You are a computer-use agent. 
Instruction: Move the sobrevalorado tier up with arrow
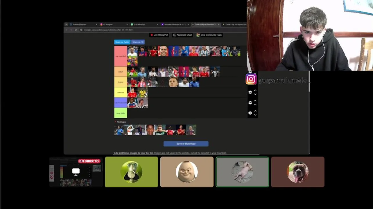(x=255, y=101)
